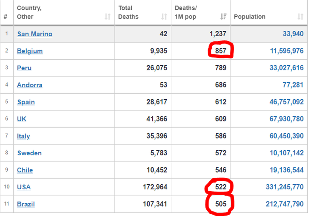Viewport: 309px width, 216px height.
Task: Open Belgium population 11,595,976
Action: coord(287,51)
